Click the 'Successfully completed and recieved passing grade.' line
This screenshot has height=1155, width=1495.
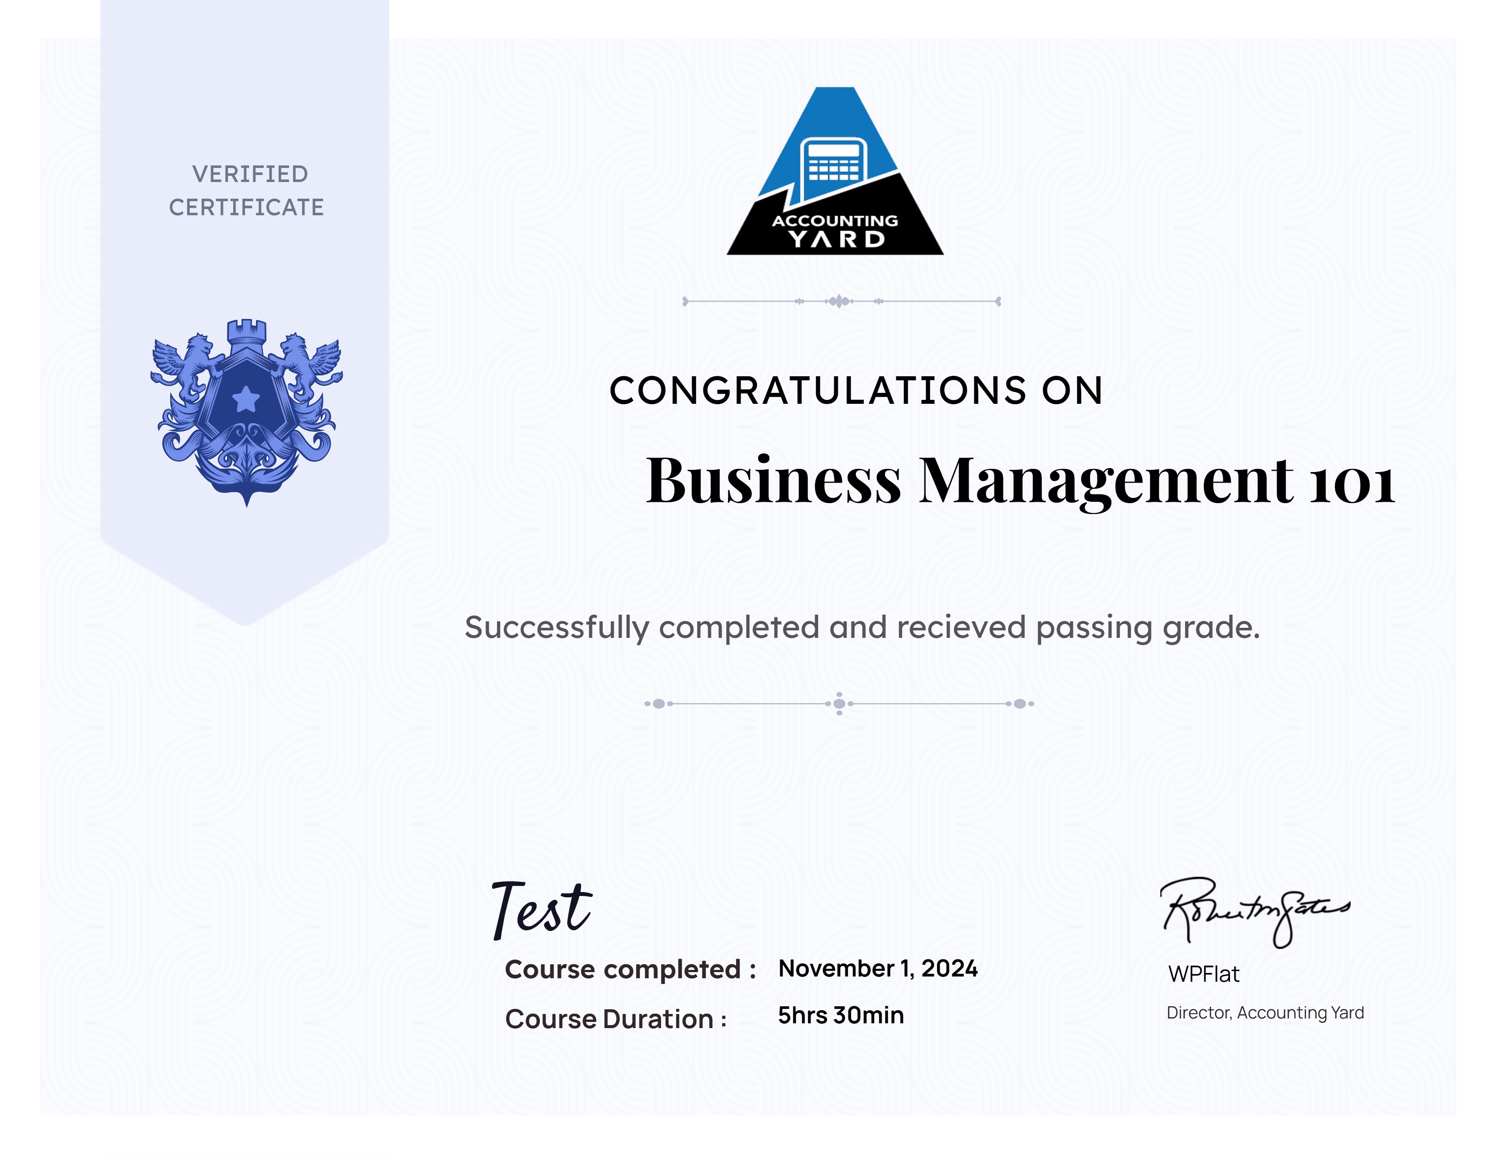click(862, 628)
